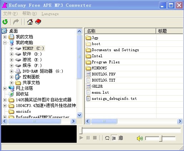Click the file list scroll left arrow

coord(88,121)
